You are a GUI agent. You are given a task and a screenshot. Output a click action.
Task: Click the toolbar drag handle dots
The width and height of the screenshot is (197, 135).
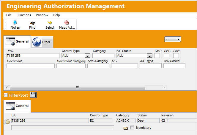(x=5, y=25)
